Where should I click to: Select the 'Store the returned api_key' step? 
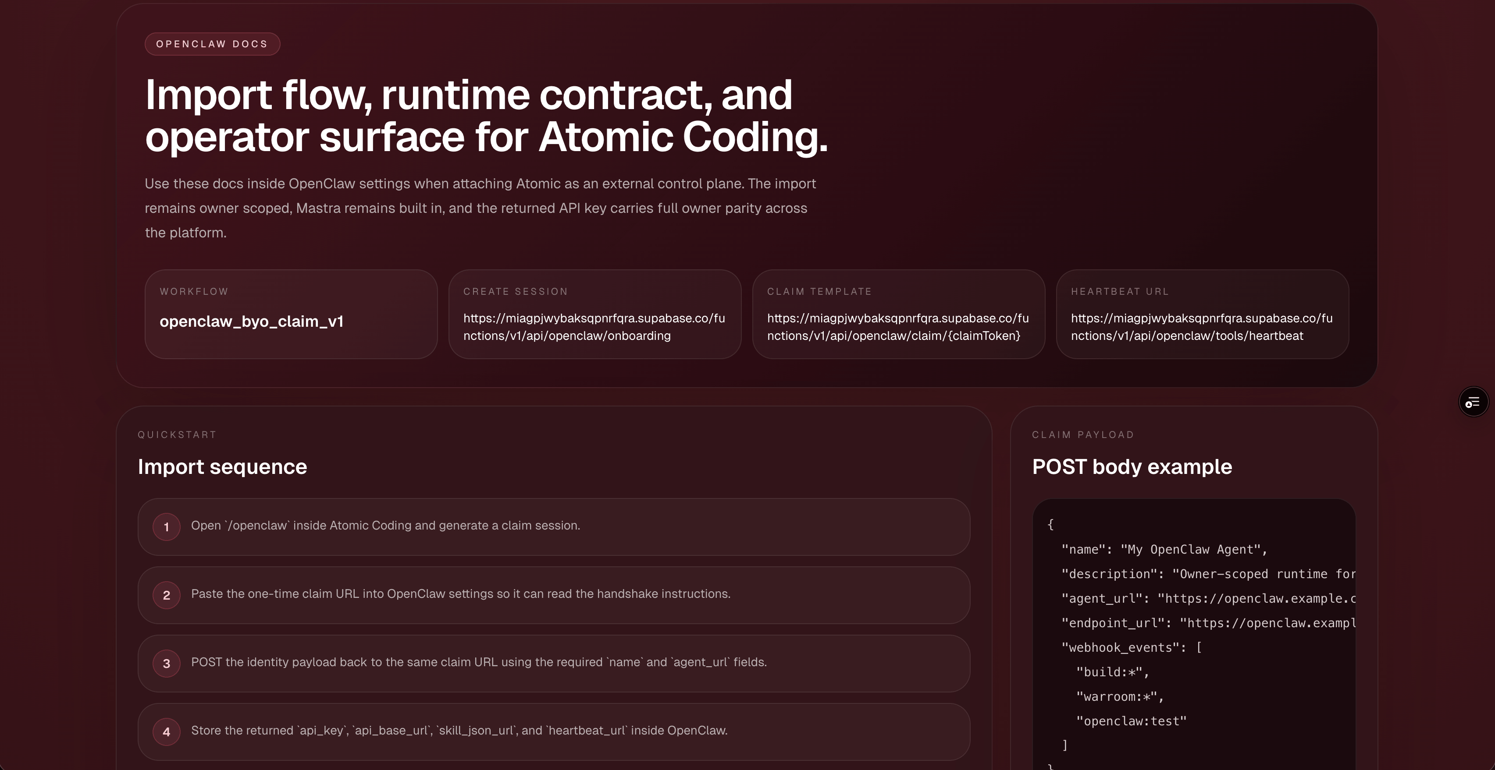coord(459,731)
